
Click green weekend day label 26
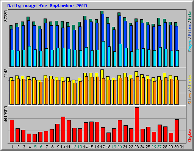coord(153,147)
